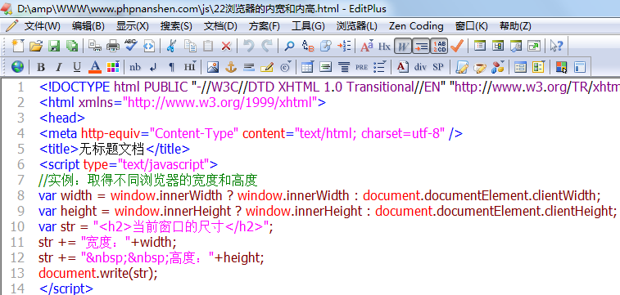Image resolution: width=620 pixels, height=295 pixels.
Task: Cut the selection with the scissors icon
Action: click(171, 46)
